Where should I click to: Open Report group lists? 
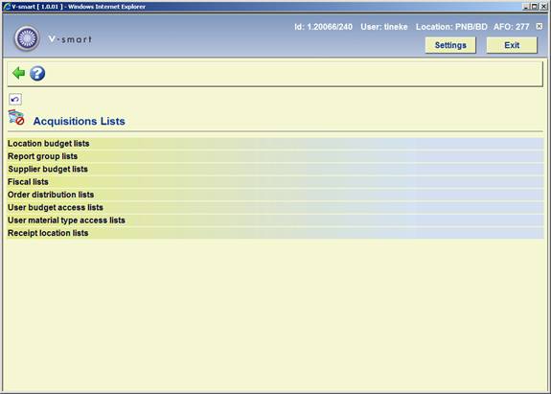tap(276, 156)
